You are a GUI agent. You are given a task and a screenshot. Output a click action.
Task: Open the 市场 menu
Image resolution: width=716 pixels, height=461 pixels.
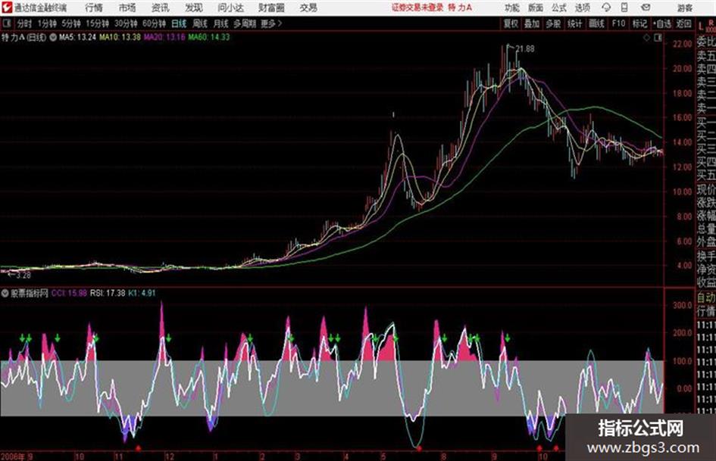(127, 8)
